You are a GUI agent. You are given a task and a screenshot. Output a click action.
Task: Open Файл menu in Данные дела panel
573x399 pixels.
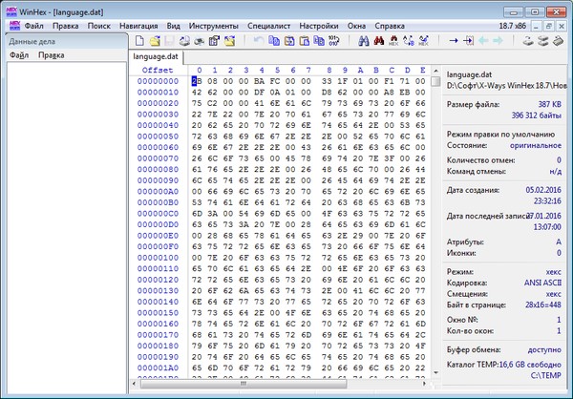point(18,56)
